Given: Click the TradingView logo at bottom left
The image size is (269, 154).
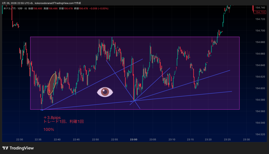Looking at the screenshot, I should click(x=18, y=148).
